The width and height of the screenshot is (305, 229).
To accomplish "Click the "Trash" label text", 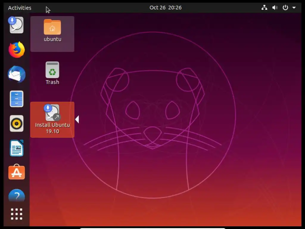I will [52, 82].
